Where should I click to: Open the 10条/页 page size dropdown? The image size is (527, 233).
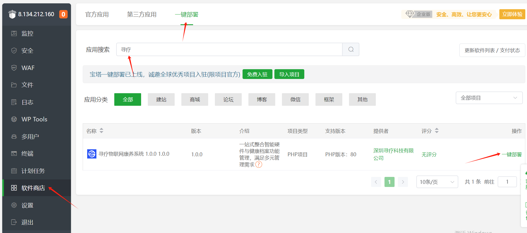coord(437,182)
